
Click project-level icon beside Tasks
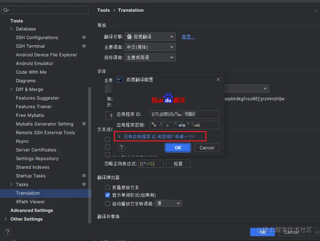pos(84,184)
